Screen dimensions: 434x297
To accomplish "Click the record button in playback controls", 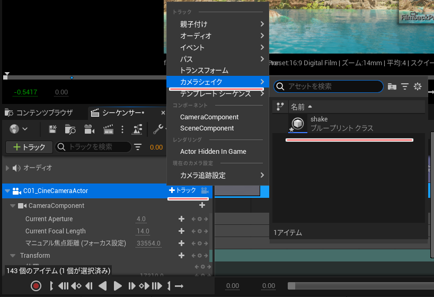I will (36, 286).
